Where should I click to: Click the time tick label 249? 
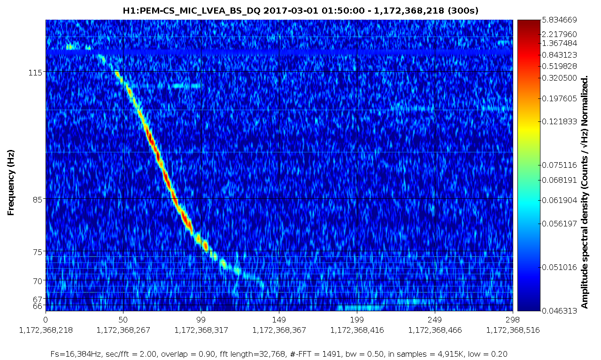435,320
